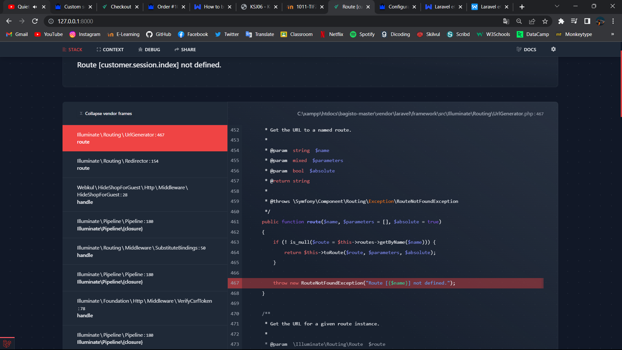This screenshot has height=350, width=622.
Task: Close the KSJ06 browser tab
Action: pos(276,7)
